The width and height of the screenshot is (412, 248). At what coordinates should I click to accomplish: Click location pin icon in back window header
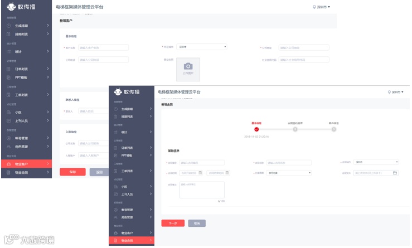point(314,7)
